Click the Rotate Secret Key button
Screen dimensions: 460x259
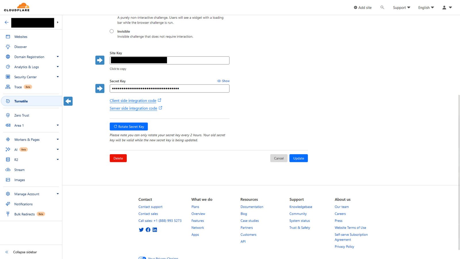tap(129, 126)
